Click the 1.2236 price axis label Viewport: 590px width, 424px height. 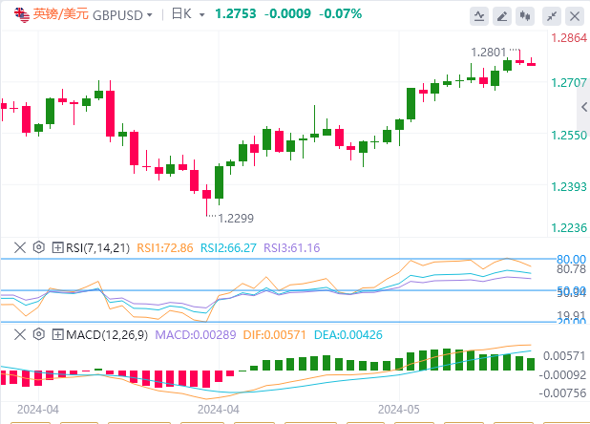click(x=569, y=228)
